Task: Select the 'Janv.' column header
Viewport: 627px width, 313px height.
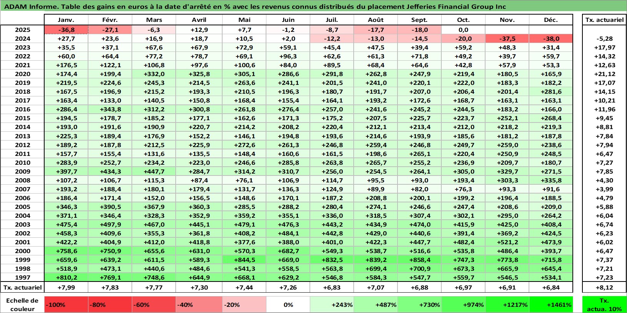Action: [x=67, y=20]
